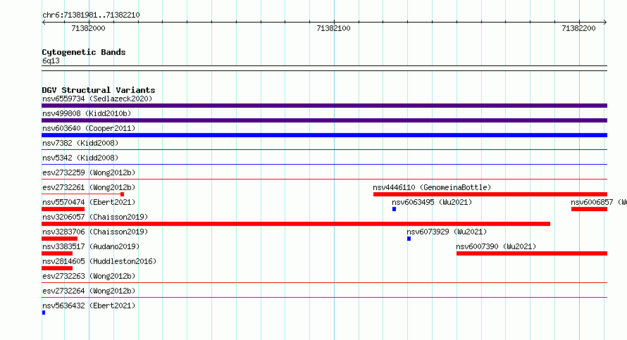
Task: Select the nsv3383517 short red bar
Action: click(57, 253)
